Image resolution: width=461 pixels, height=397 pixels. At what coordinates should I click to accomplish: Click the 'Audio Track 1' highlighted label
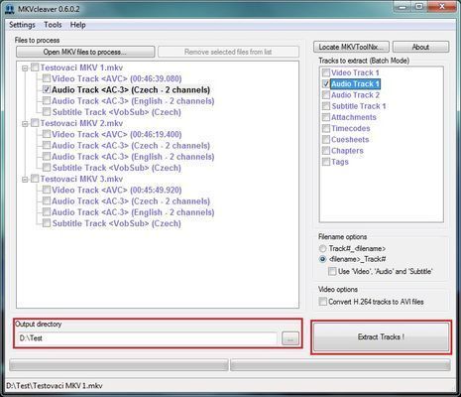click(x=355, y=83)
